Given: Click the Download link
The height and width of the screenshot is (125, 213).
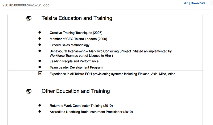Looking at the screenshot, I should [x=198, y=3].
